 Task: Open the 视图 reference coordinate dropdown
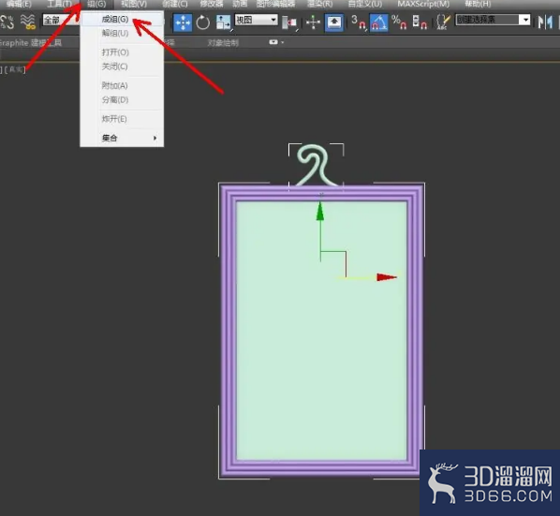pyautogui.click(x=256, y=20)
